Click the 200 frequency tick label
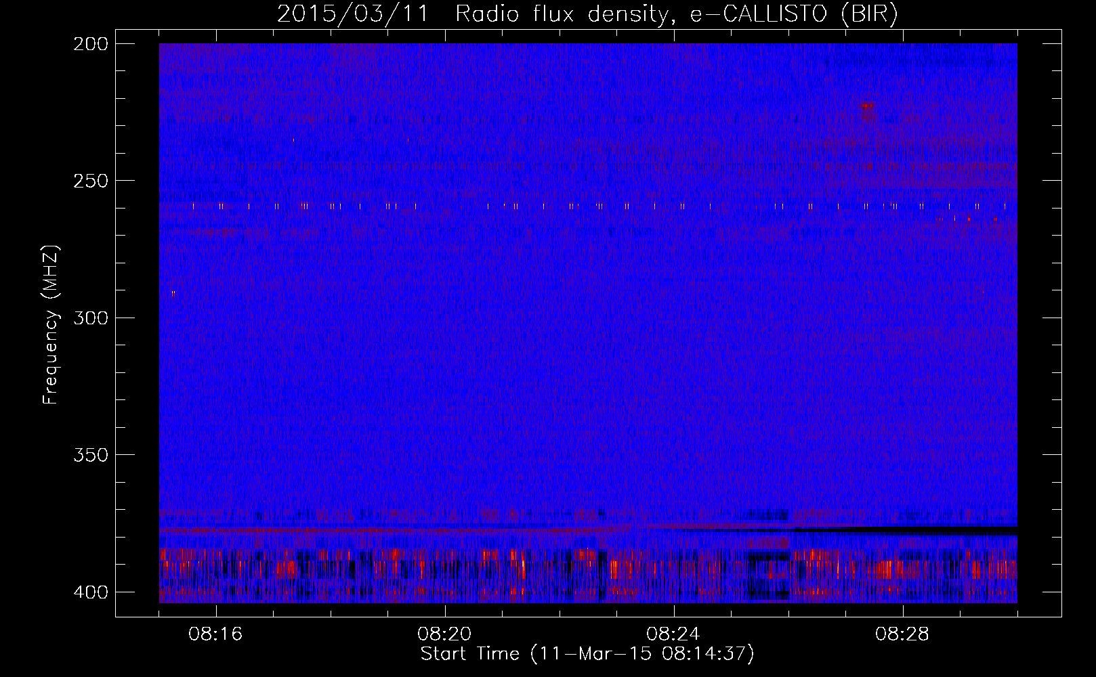The height and width of the screenshot is (677, 1096). pos(90,44)
